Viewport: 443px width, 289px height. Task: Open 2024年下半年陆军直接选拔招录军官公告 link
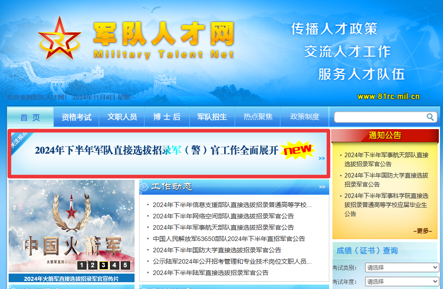pos(210,273)
